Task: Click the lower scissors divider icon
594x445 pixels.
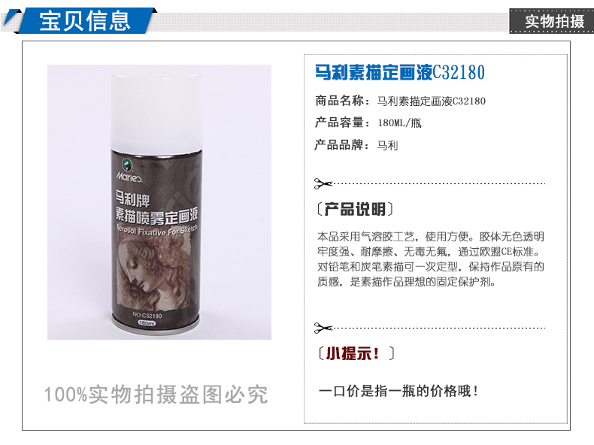Action: (323, 328)
